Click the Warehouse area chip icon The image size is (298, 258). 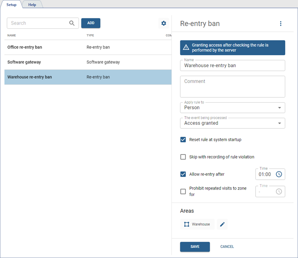pyautogui.click(x=186, y=224)
